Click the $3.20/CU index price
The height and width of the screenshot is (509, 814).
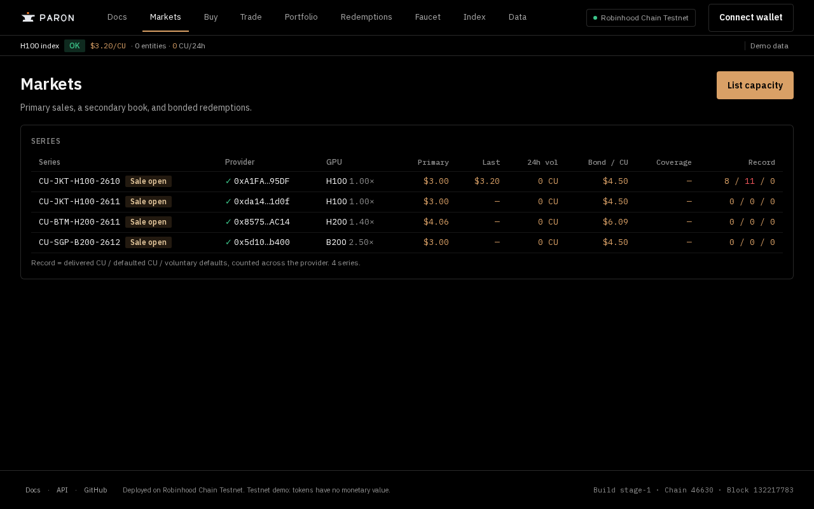click(x=108, y=46)
